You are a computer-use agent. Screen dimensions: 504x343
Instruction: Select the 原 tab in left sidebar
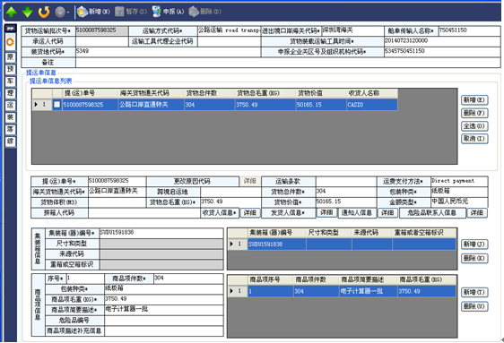point(10,57)
